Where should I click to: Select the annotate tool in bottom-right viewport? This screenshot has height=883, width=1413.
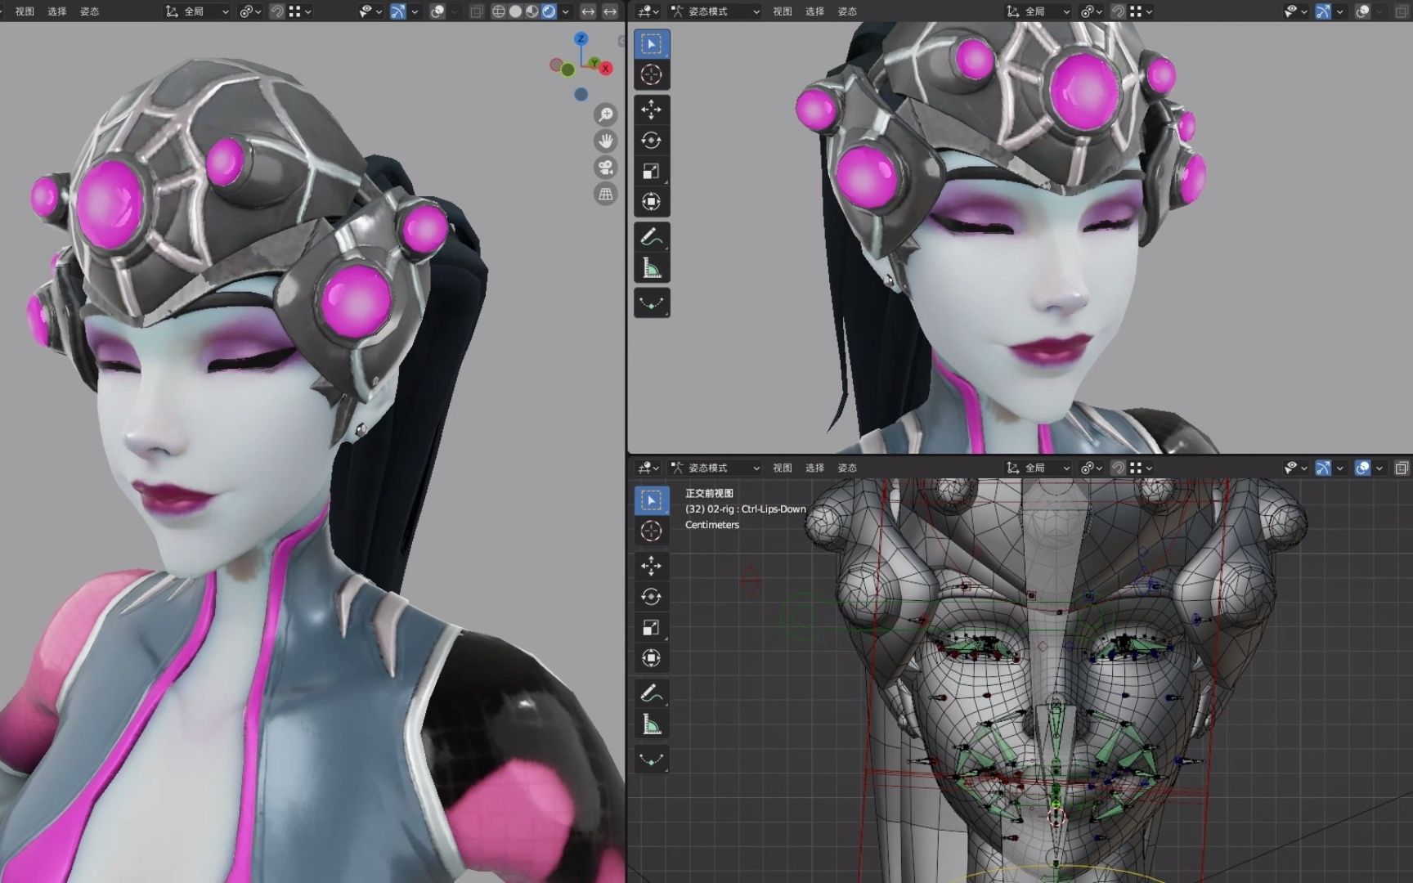[652, 693]
